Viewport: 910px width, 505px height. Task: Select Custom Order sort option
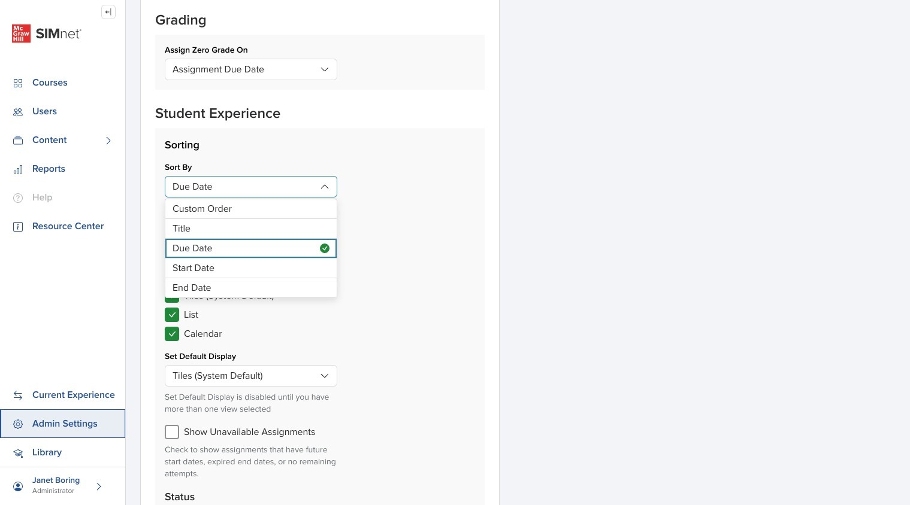tap(251, 209)
